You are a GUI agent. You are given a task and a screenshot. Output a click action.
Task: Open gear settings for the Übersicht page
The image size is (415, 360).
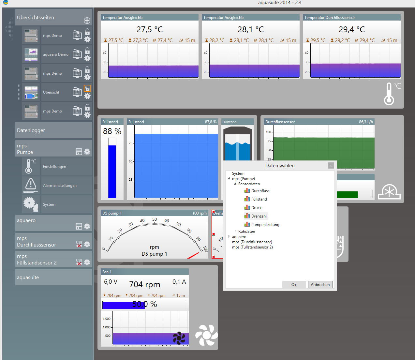pos(87,96)
